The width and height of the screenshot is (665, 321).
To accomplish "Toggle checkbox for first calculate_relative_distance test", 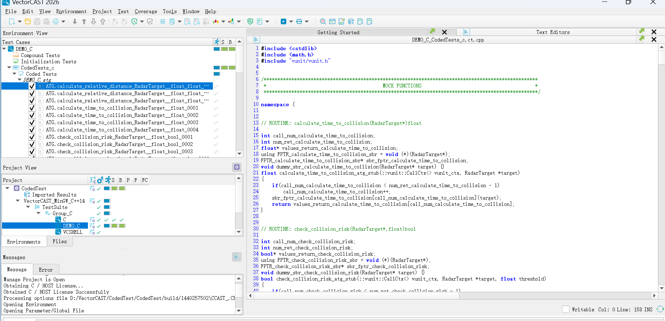I will click(32, 86).
